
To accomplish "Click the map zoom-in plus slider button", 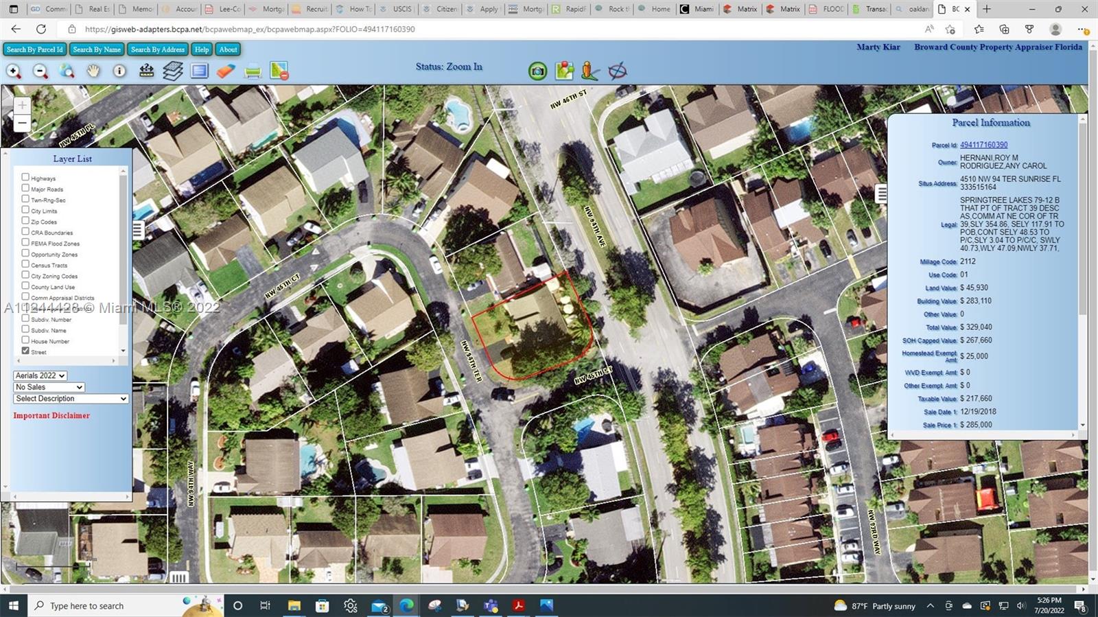I will (x=22, y=105).
